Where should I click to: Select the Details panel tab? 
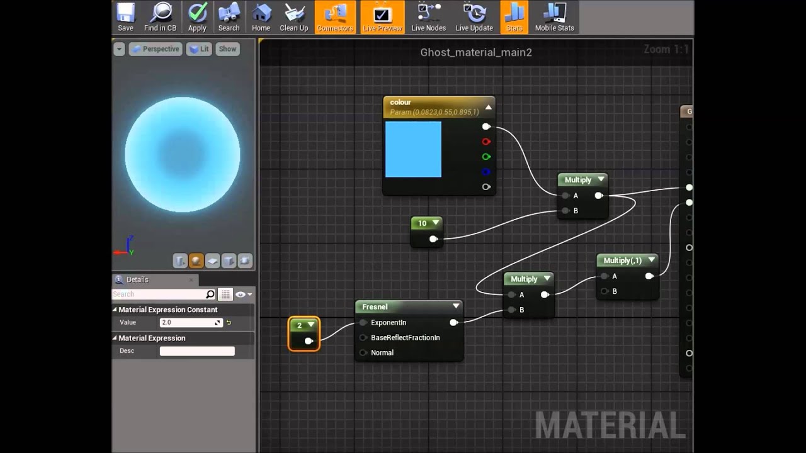155,279
